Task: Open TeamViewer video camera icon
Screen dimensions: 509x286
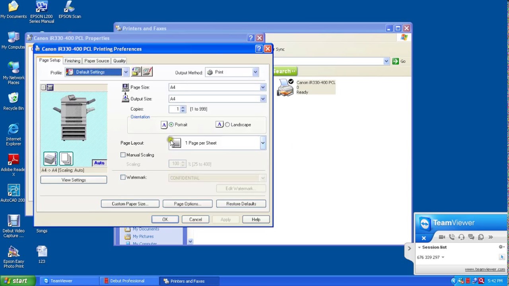Action: (x=442, y=237)
